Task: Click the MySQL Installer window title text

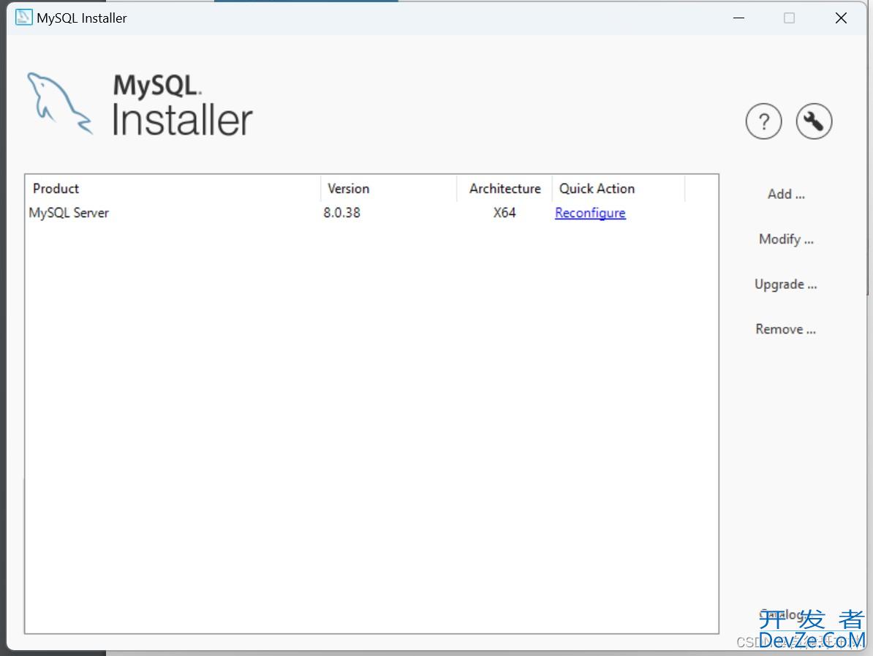Action: (80, 18)
